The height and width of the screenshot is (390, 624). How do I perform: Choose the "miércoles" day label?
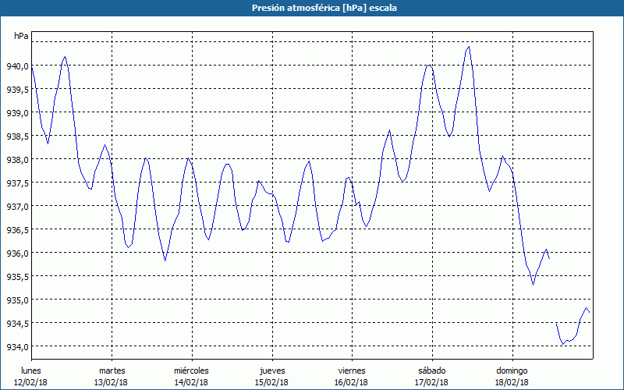pos(191,370)
